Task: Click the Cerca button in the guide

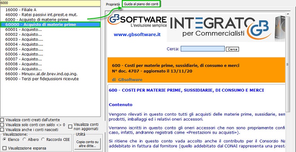Action: 232,49
